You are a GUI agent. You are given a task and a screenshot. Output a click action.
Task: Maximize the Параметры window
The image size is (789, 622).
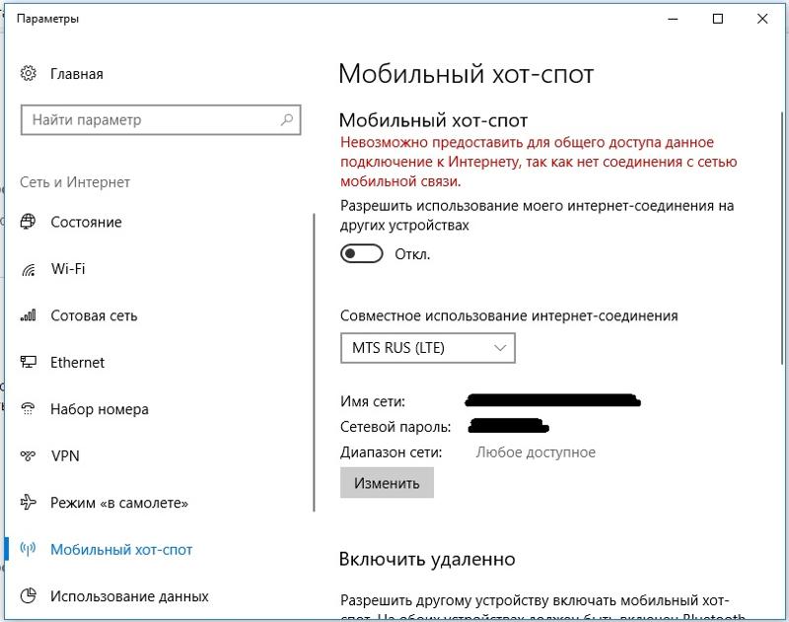pos(717,19)
